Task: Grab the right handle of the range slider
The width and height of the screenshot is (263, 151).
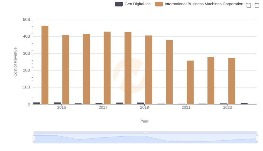Action: coord(257,139)
